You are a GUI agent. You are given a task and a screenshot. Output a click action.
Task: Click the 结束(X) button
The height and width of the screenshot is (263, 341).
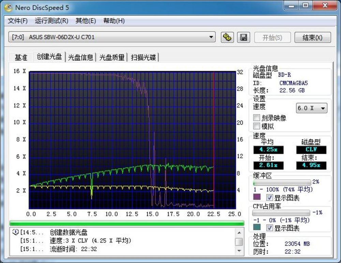point(312,37)
